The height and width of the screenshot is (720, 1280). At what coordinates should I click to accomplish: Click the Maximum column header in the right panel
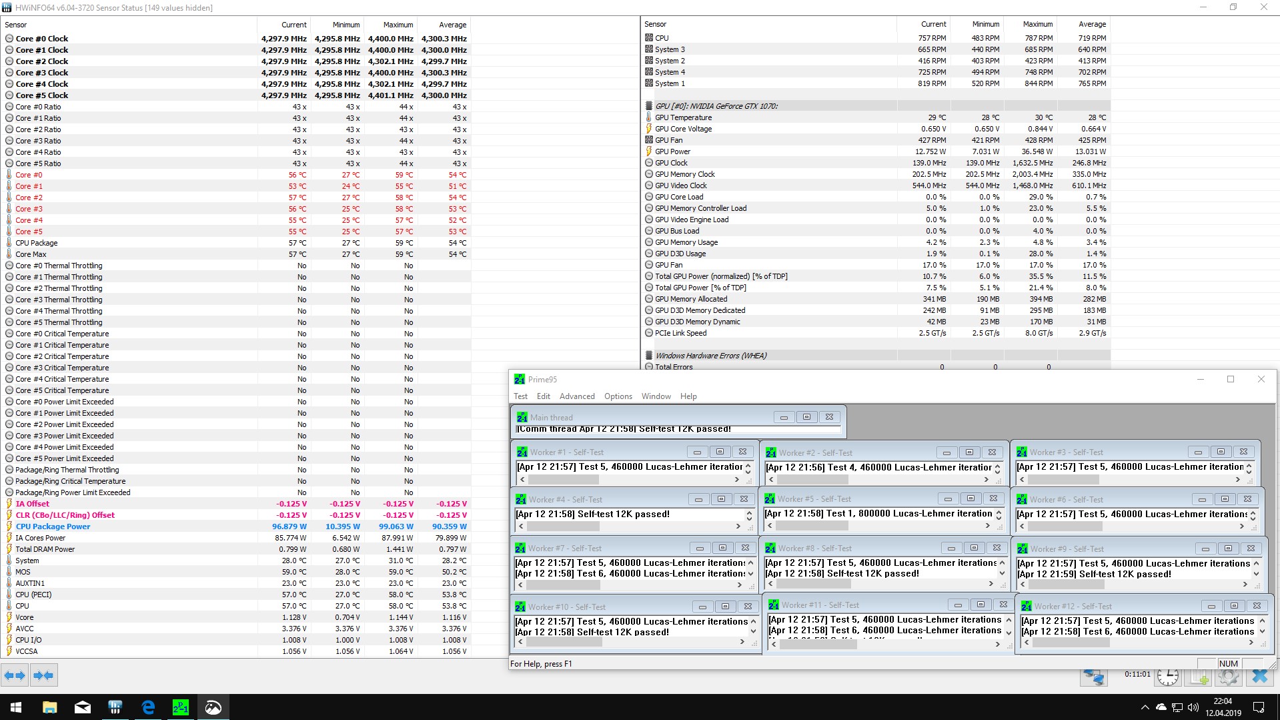pyautogui.click(x=1029, y=24)
